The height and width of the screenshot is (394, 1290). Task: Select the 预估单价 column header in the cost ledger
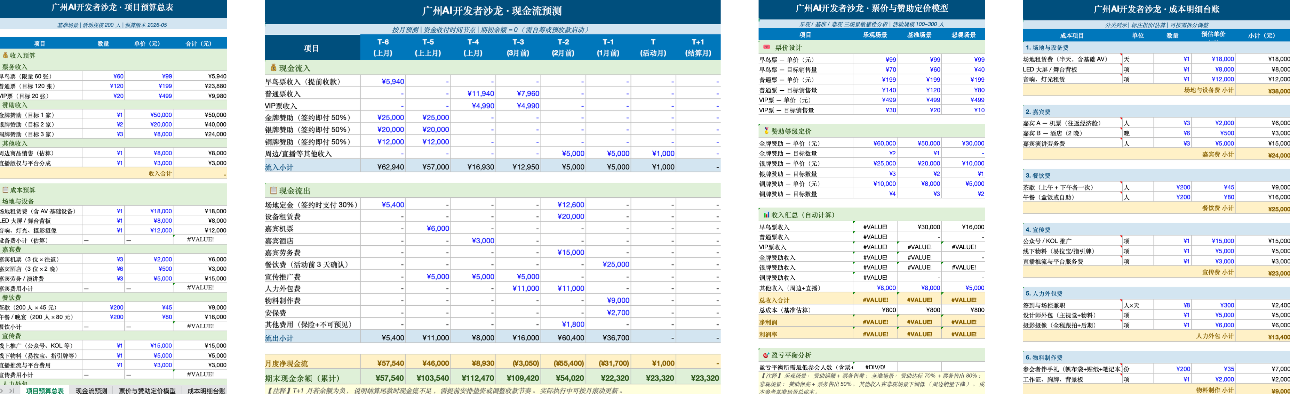pyautogui.click(x=1213, y=34)
